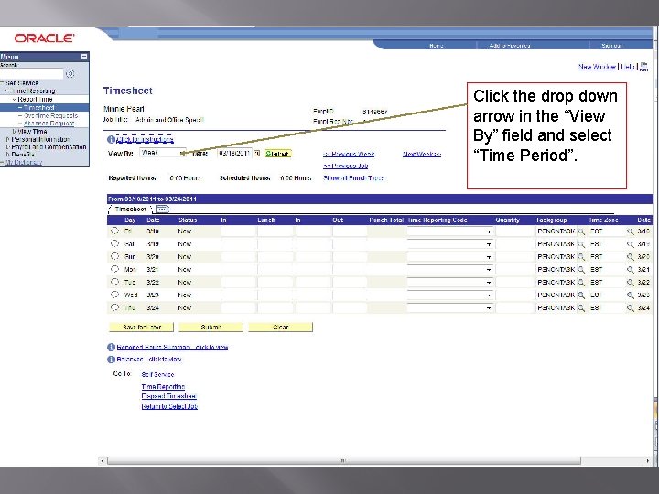Open the Help link
This screenshot has height=494, width=659.
click(x=628, y=67)
